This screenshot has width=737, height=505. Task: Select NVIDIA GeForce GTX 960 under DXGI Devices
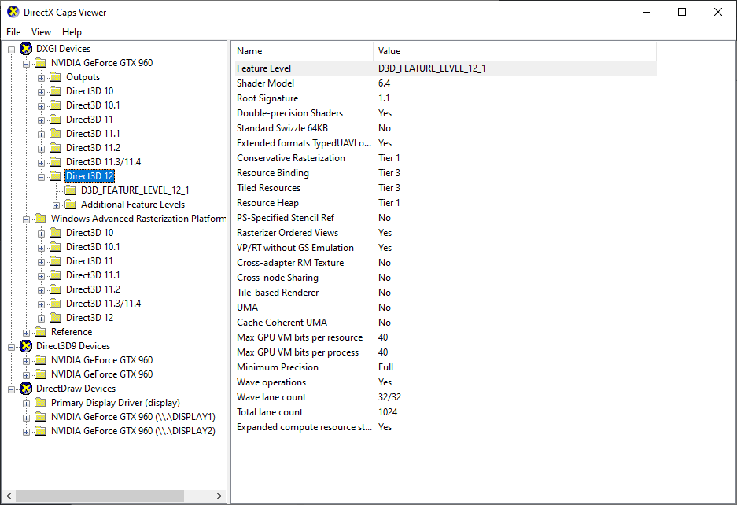pos(102,63)
